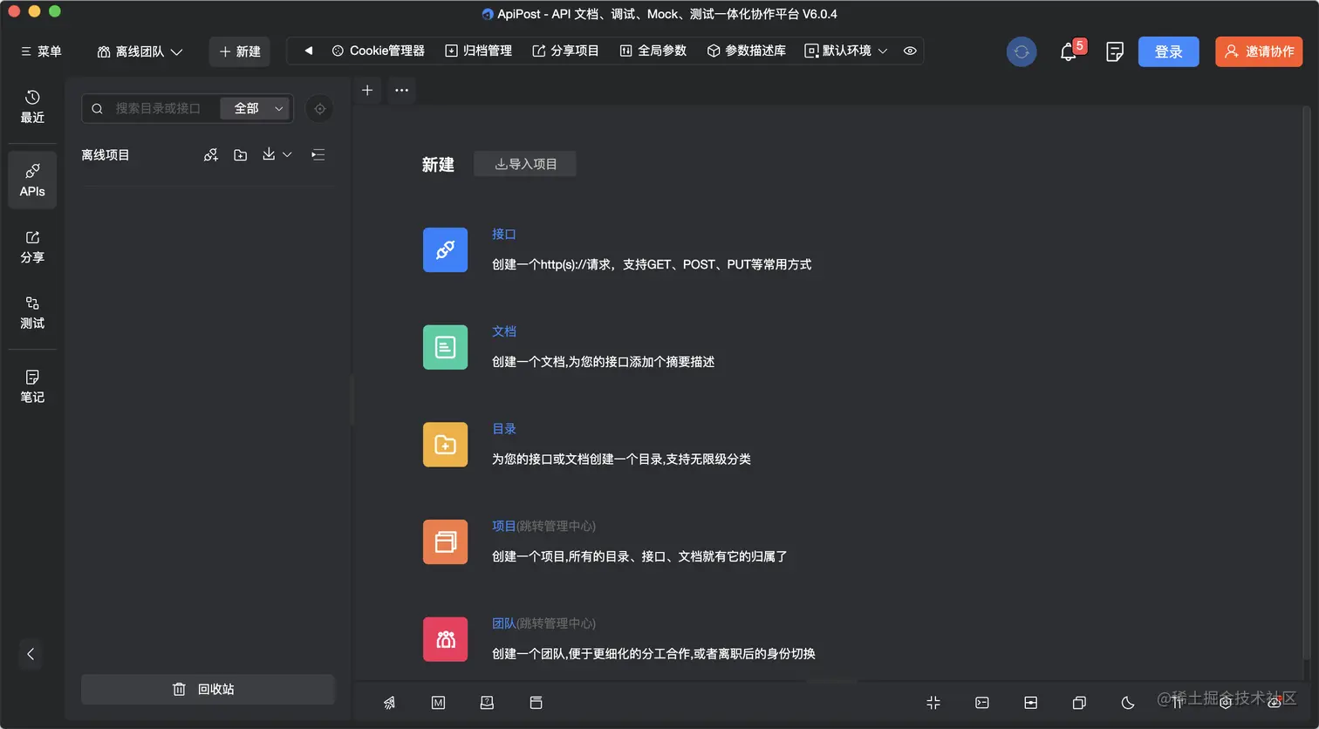The width and height of the screenshot is (1319, 729).
Task: Click the locate target icon beside search
Action: click(320, 109)
